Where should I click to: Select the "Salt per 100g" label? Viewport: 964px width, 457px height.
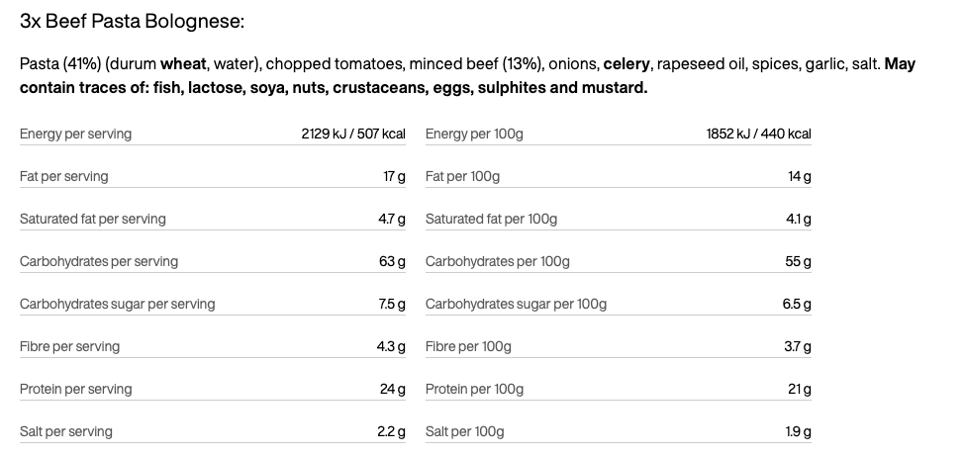464,431
